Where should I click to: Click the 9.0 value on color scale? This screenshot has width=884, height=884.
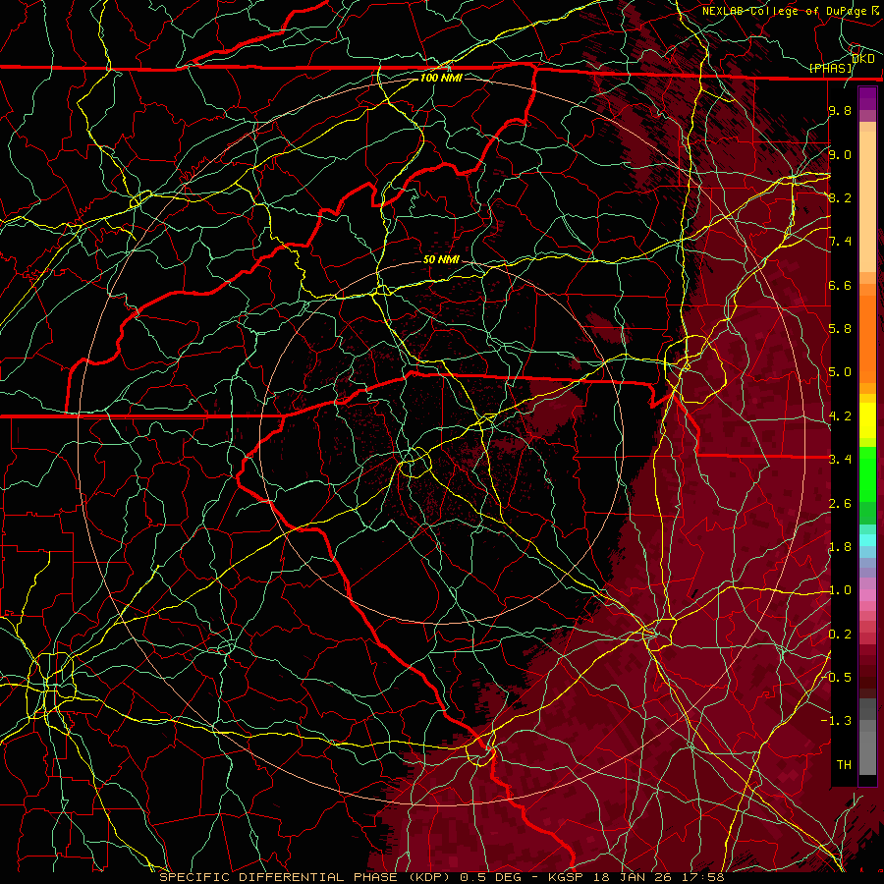[840, 154]
